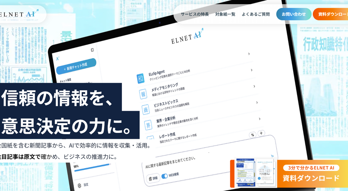Click the ELNET AI logo in the header

tap(19, 14)
